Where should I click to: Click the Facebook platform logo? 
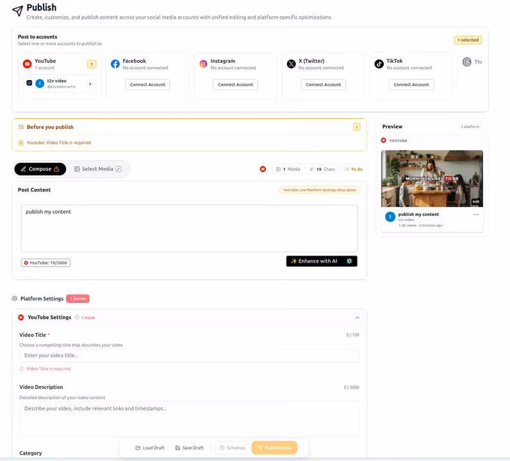(115, 64)
